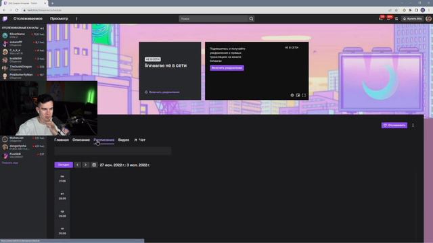The height and width of the screenshot is (243, 433).
Task: Open TheSushiDragon channel in sidebar
Action: coord(23,67)
